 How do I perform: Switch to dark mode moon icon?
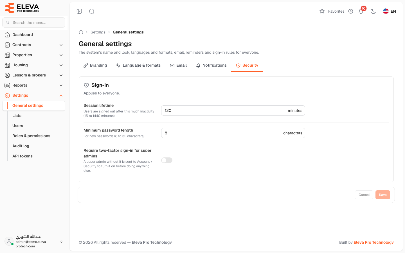(373, 11)
